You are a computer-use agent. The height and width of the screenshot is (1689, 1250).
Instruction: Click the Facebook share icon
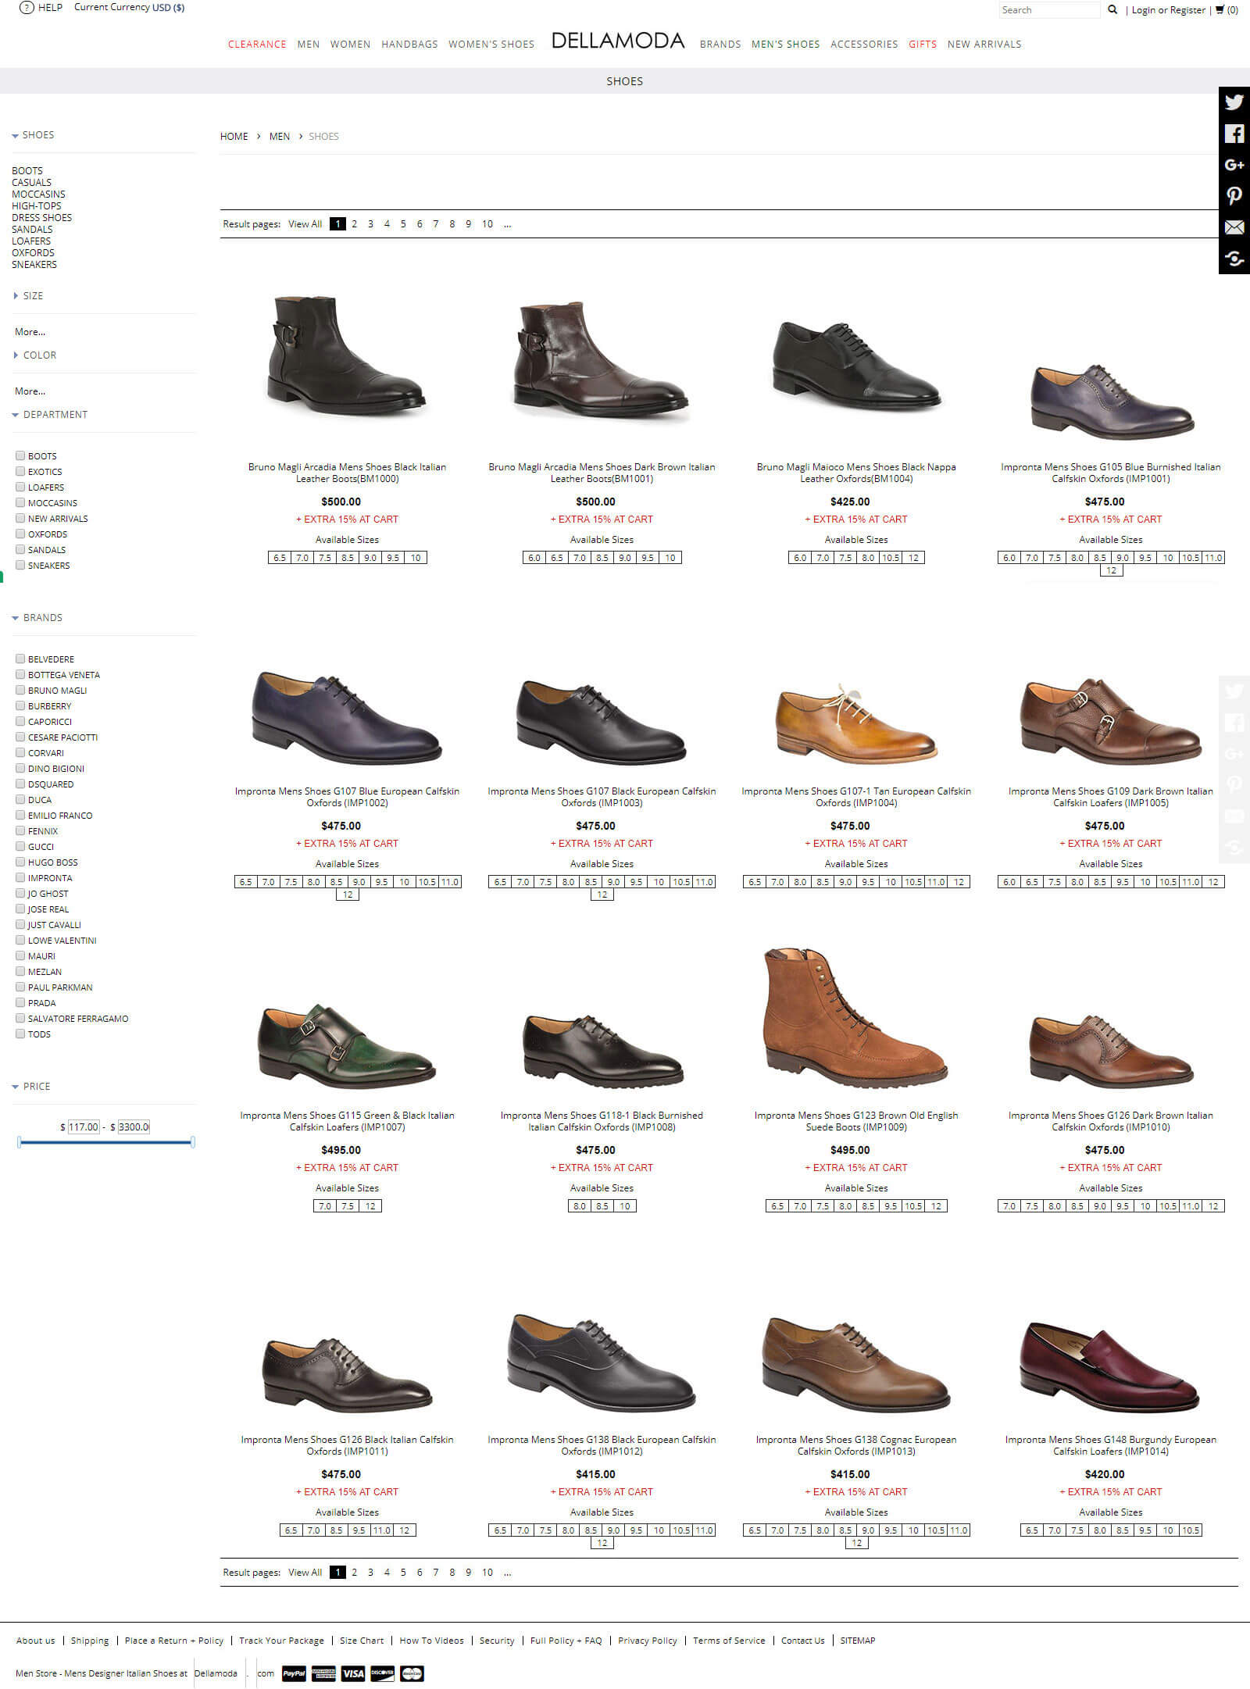[x=1234, y=134]
